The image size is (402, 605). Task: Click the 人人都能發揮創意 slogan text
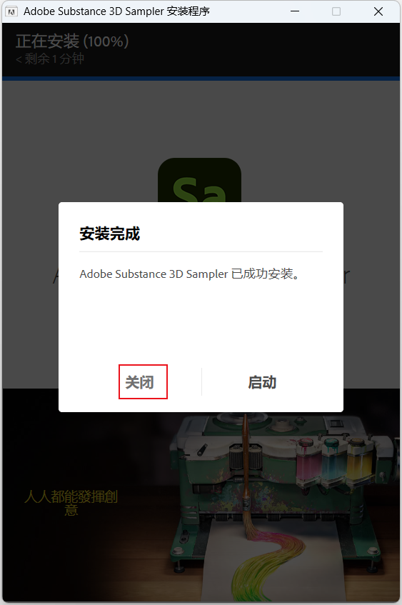[x=71, y=503]
